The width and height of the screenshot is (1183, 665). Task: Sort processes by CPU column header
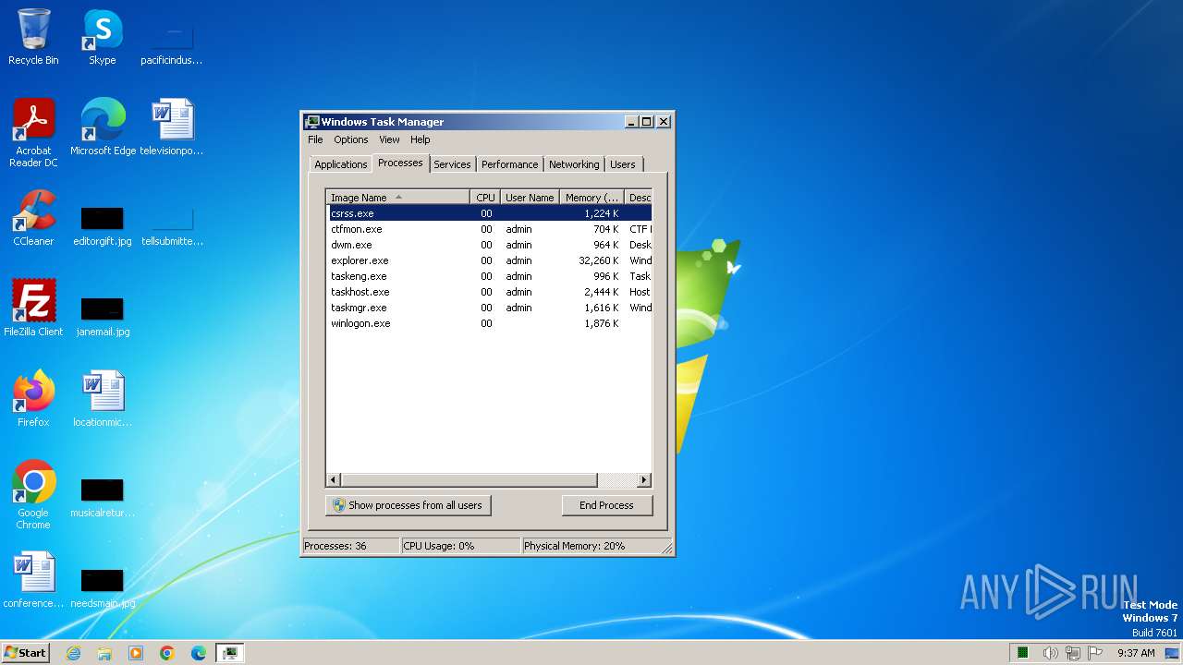point(485,198)
